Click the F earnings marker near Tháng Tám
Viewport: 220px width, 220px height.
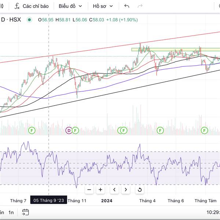204,130
